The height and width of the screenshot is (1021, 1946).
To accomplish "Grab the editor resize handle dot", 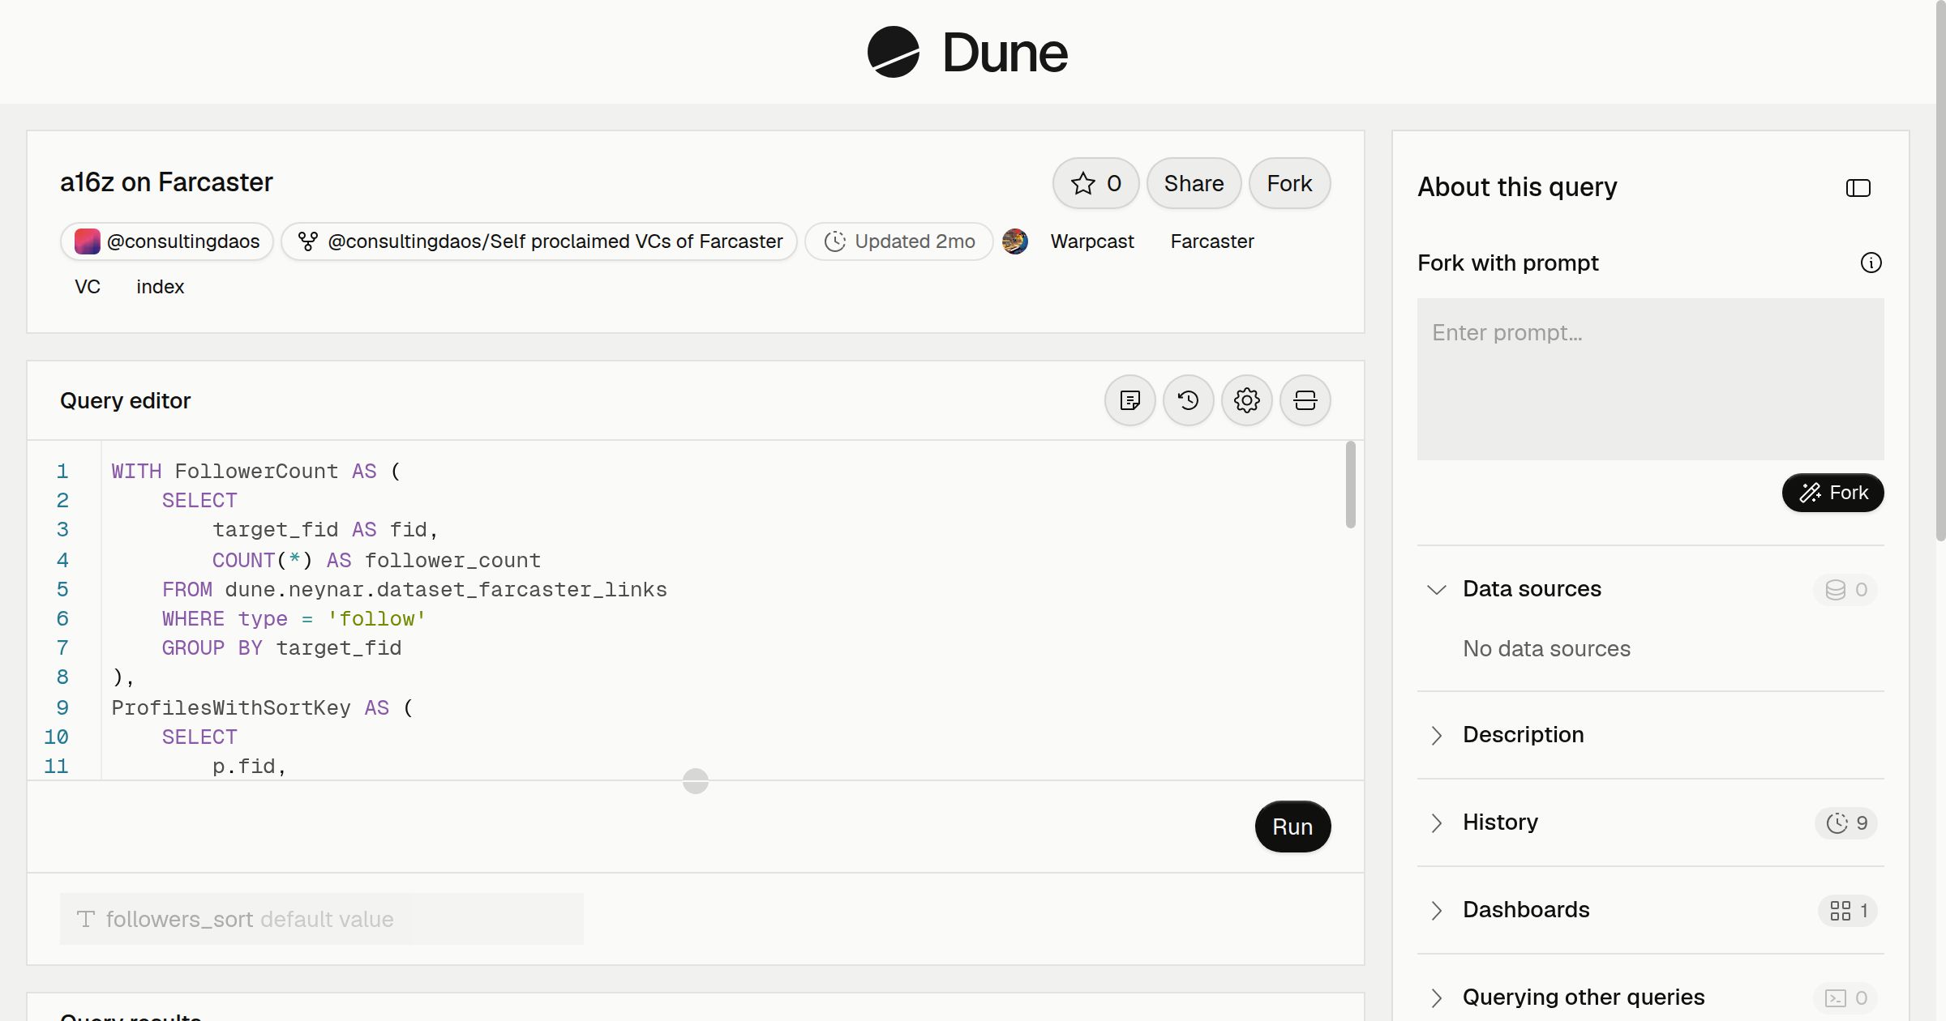I will pos(696,781).
